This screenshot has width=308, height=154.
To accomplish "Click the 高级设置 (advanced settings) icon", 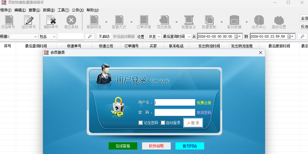I will point(279,20).
